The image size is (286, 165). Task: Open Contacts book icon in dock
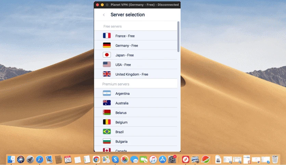pyautogui.click(x=58, y=160)
